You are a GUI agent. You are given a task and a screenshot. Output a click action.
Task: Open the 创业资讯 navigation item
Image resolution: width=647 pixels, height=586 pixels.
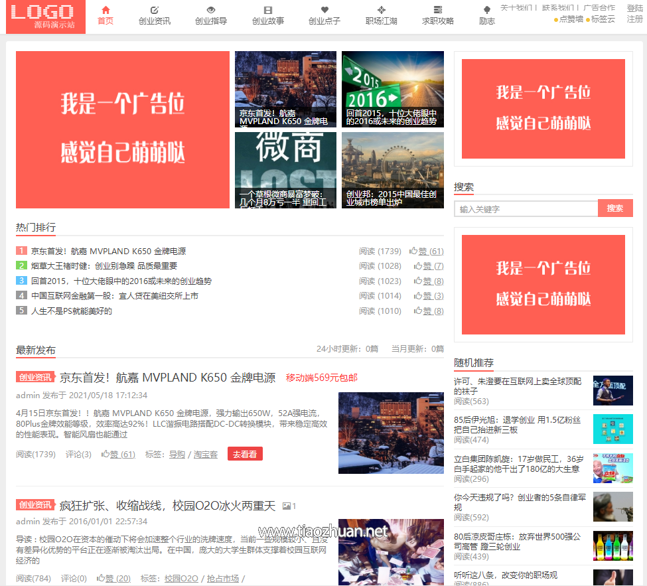pos(155,21)
